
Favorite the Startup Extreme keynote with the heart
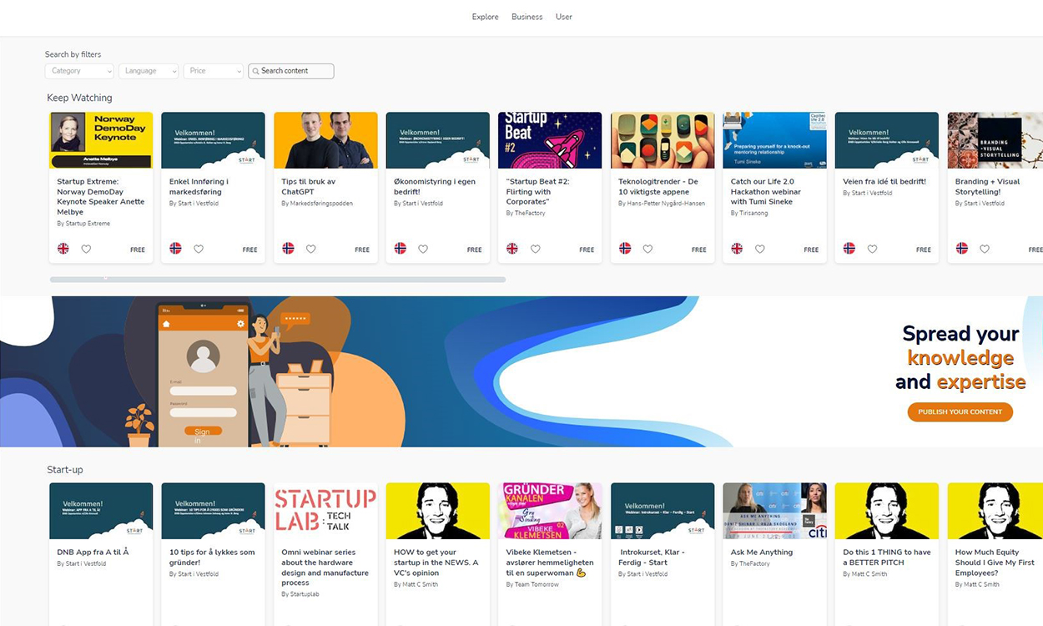(x=86, y=249)
